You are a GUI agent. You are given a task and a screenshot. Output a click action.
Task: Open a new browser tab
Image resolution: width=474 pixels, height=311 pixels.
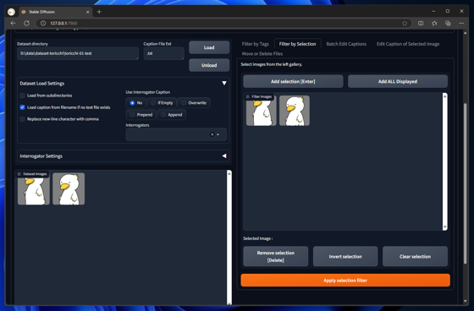(x=99, y=12)
